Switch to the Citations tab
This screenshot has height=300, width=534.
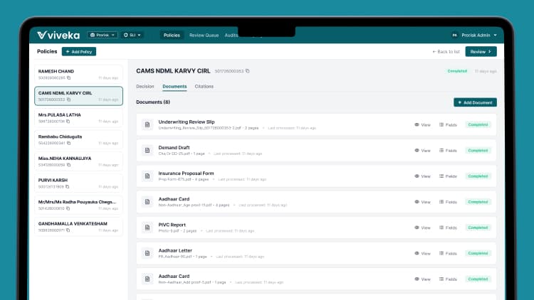coord(204,87)
